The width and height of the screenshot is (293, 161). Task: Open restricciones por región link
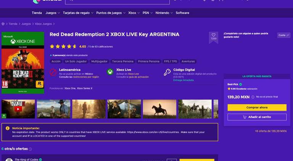click(86, 77)
